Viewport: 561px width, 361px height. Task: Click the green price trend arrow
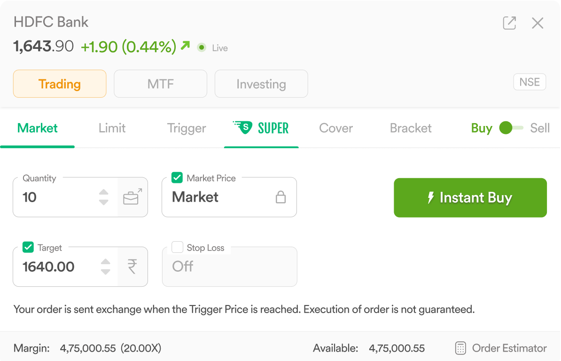point(185,46)
